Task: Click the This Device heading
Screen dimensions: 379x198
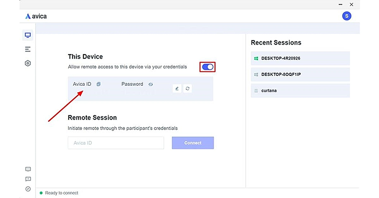Action: point(85,57)
